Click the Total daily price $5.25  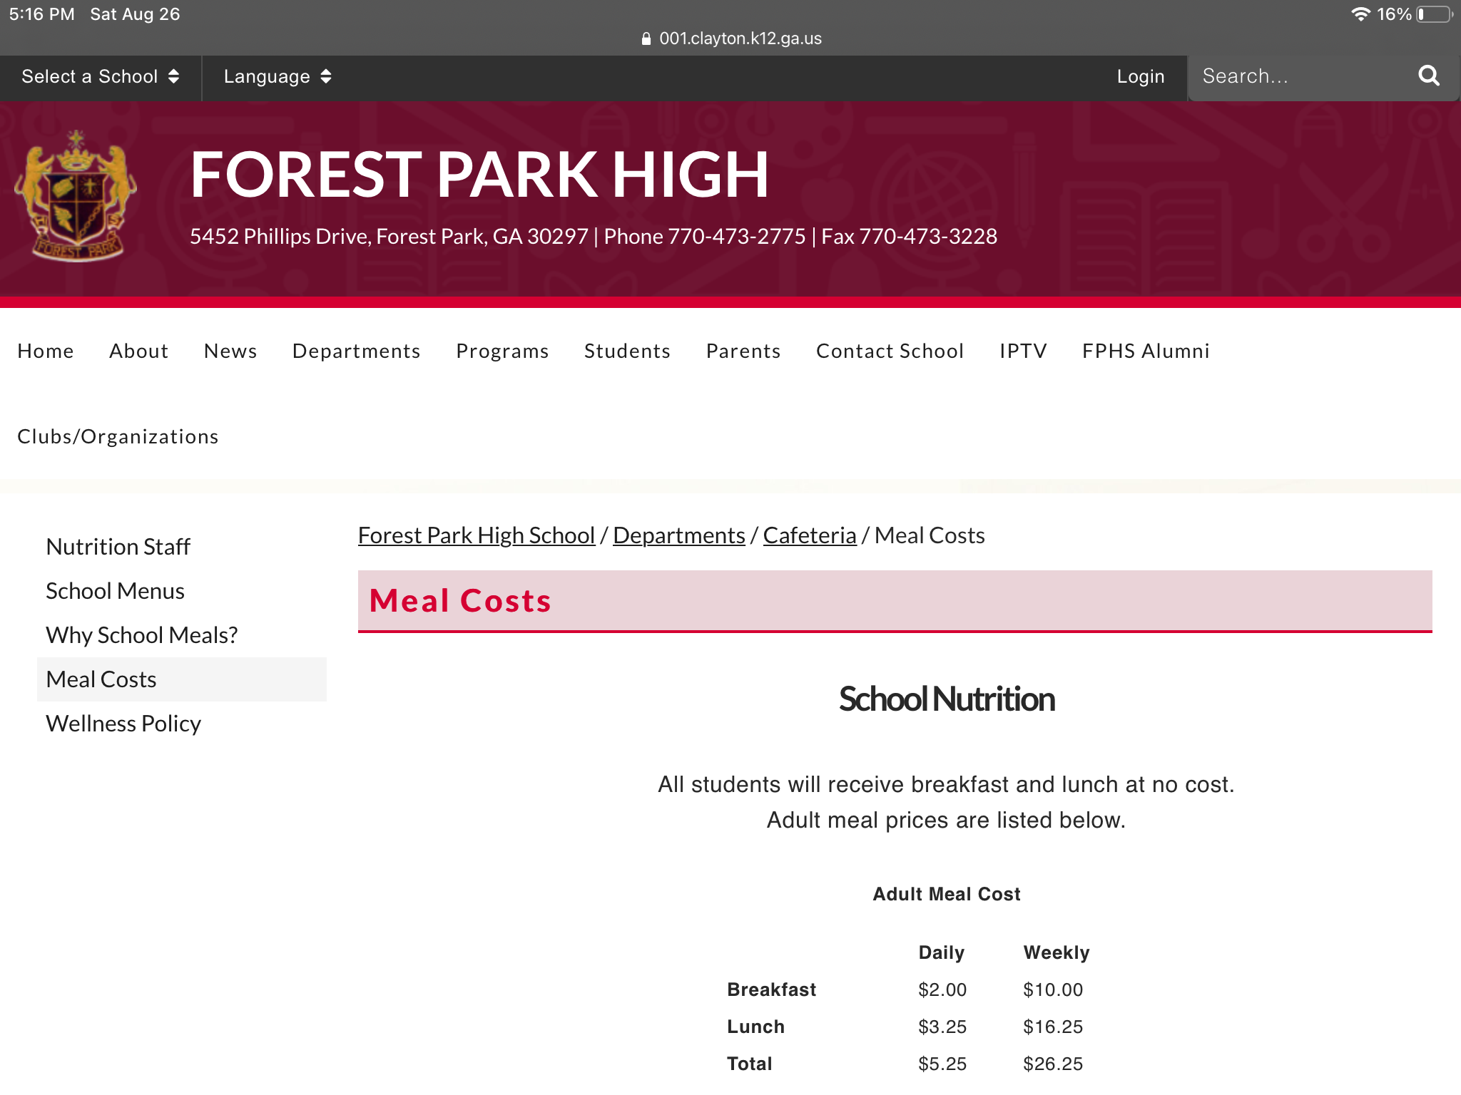click(942, 1064)
